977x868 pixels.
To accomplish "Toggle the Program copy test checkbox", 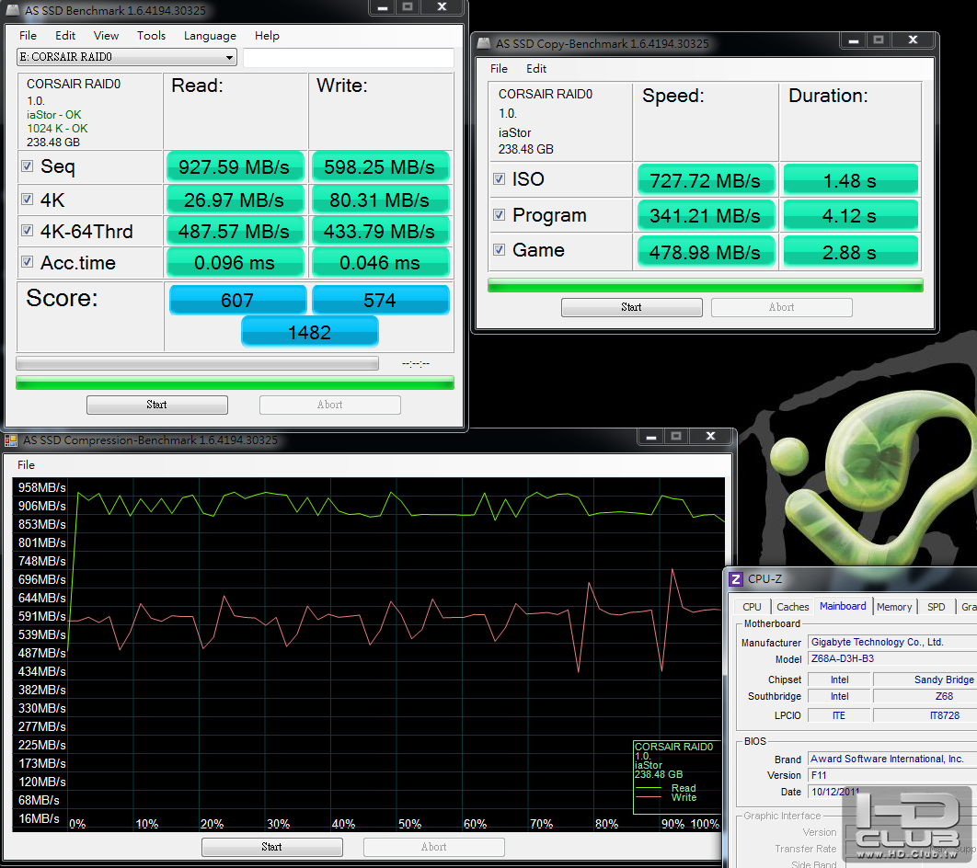I will (x=500, y=215).
